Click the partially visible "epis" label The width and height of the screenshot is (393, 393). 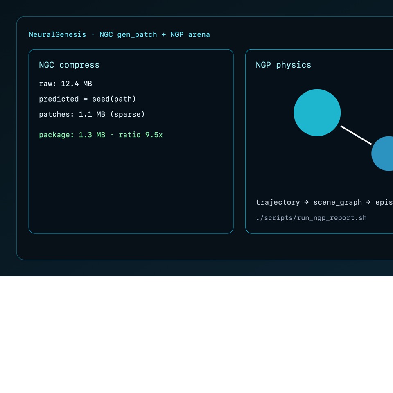click(384, 202)
